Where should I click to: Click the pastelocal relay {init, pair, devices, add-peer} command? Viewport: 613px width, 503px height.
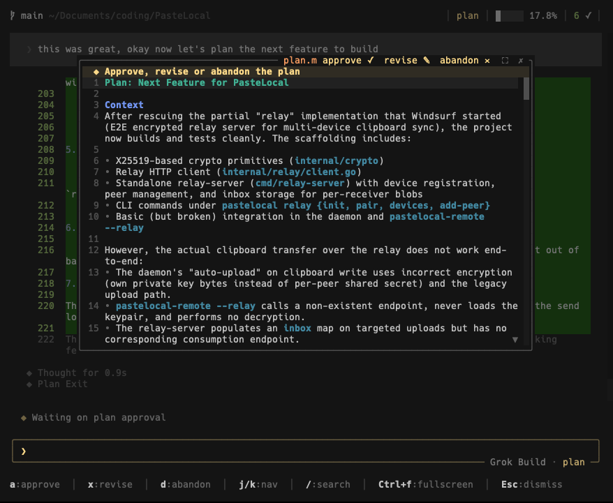click(x=356, y=205)
